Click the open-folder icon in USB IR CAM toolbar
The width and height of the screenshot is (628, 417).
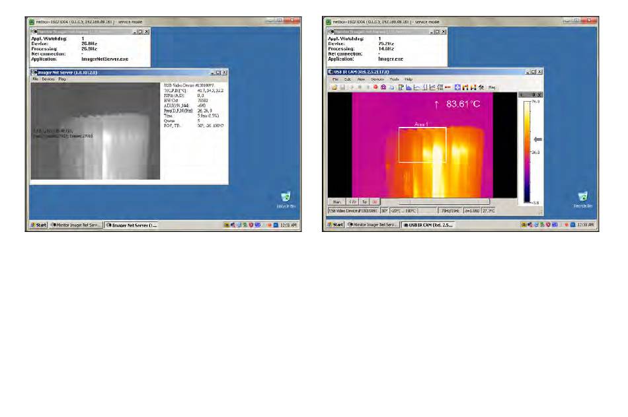coord(334,87)
